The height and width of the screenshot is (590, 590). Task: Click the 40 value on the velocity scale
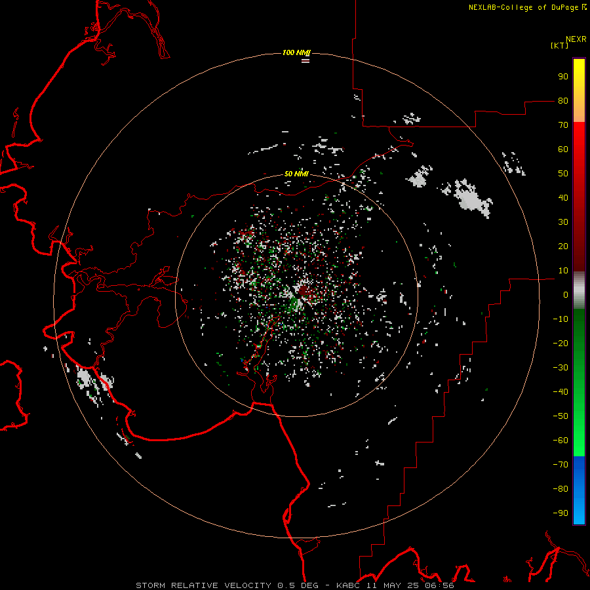tap(563, 198)
